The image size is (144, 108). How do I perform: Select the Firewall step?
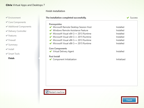(12, 40)
